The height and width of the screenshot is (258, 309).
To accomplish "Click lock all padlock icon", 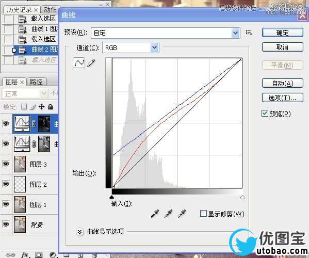I will pos(50,107).
